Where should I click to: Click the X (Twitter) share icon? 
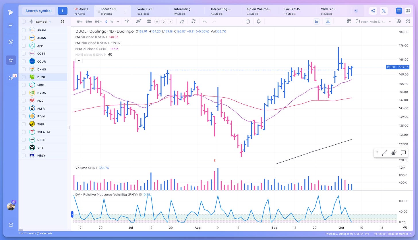coord(384,11)
